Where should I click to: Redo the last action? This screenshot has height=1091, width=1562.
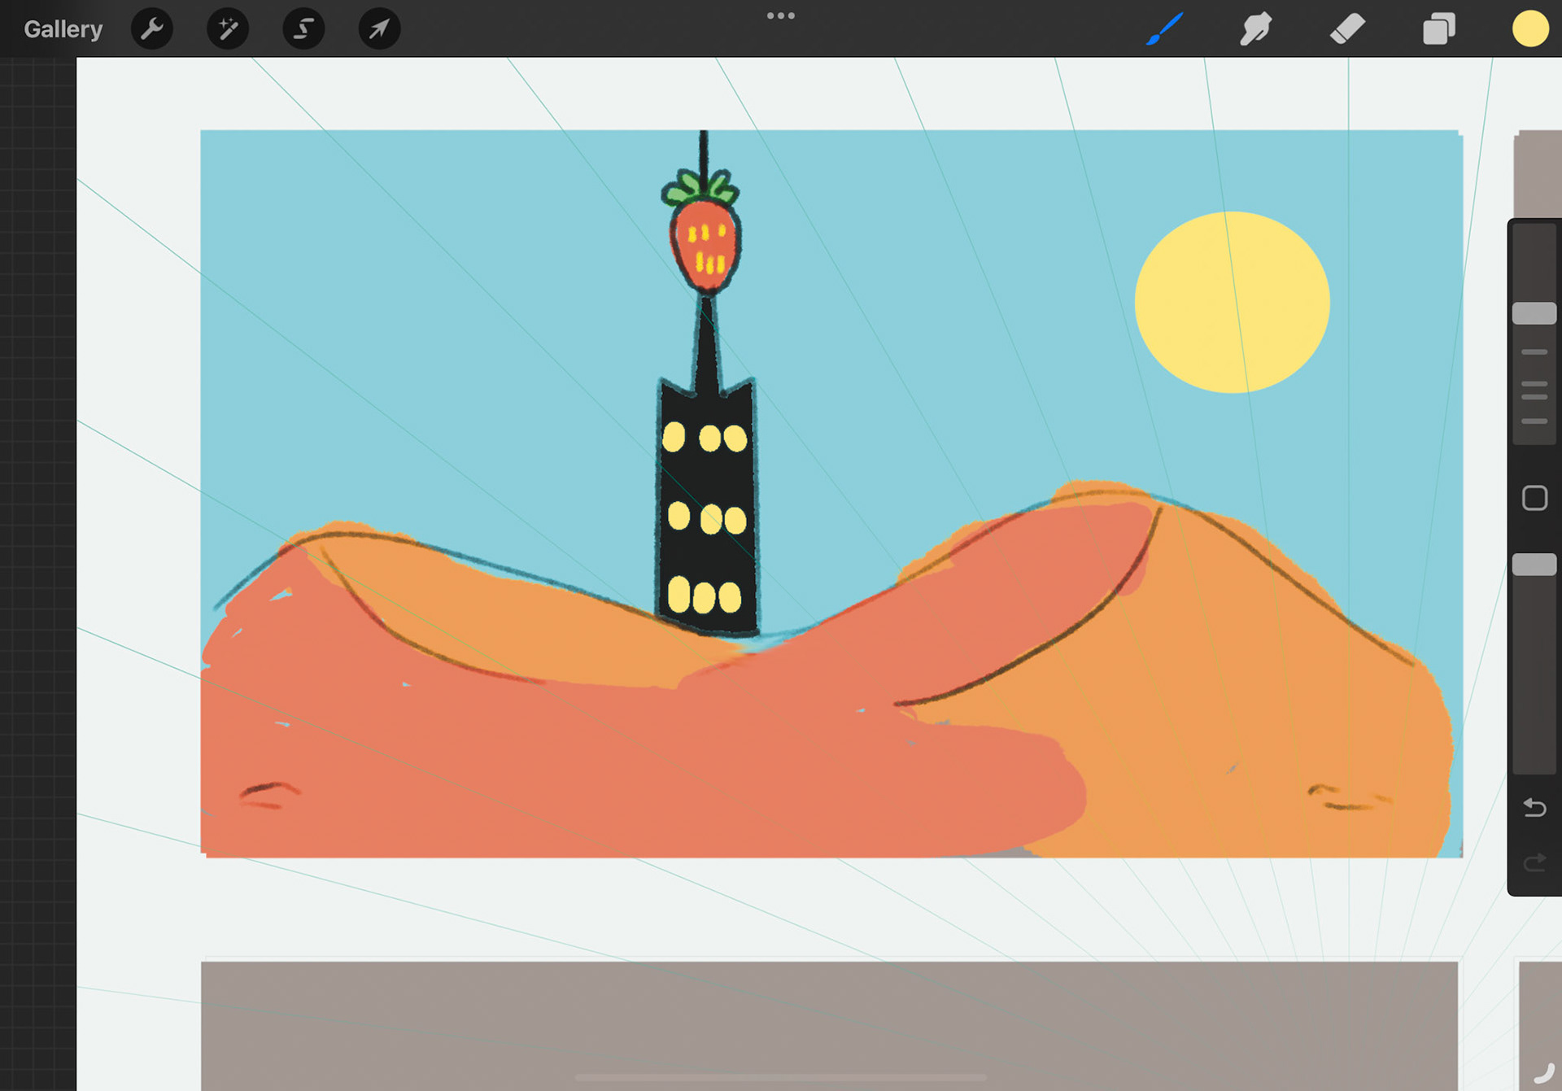click(1534, 862)
